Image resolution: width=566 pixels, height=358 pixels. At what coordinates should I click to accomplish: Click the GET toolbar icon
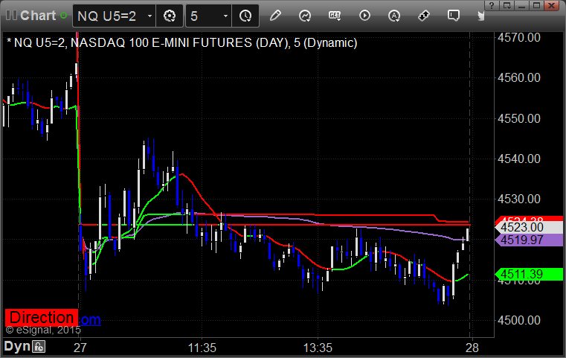335,15
